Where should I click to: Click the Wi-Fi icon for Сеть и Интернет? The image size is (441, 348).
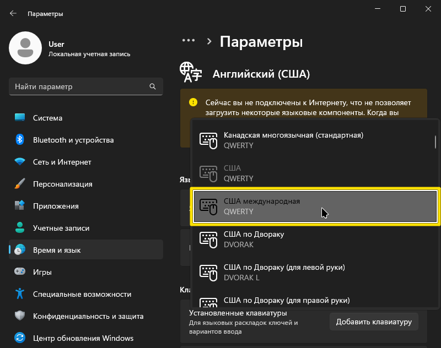coord(20,162)
